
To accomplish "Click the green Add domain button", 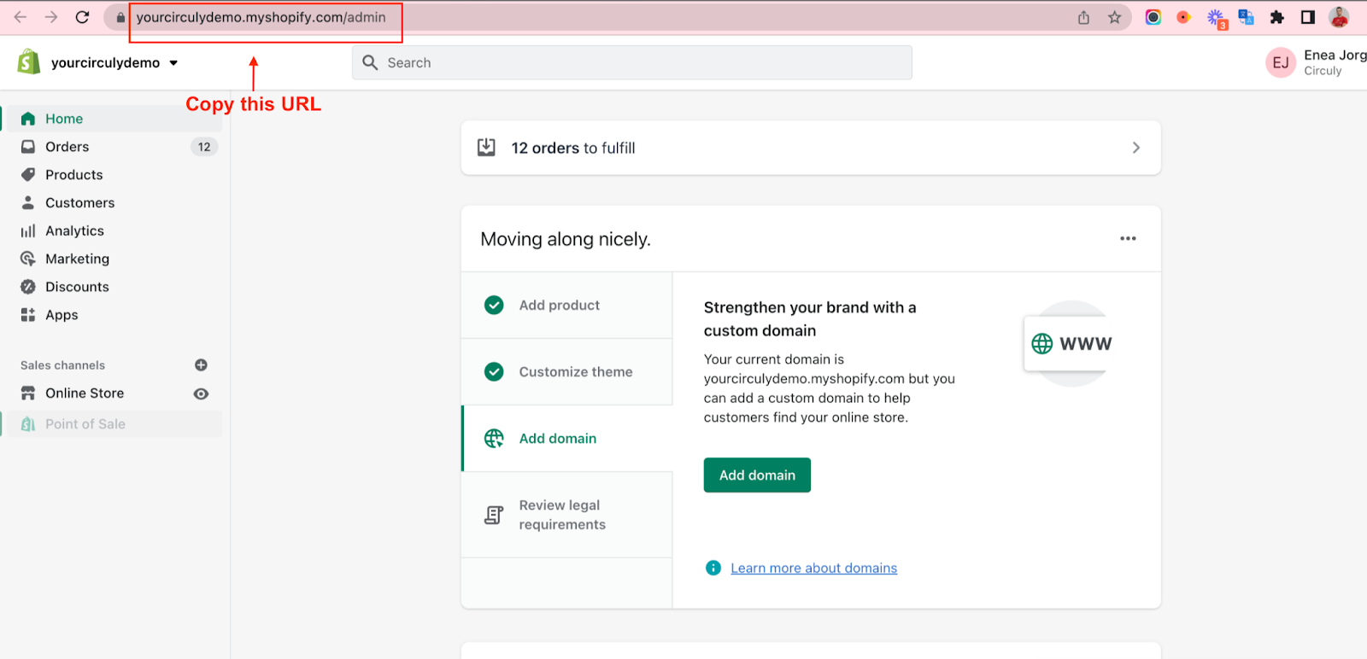I will point(757,475).
